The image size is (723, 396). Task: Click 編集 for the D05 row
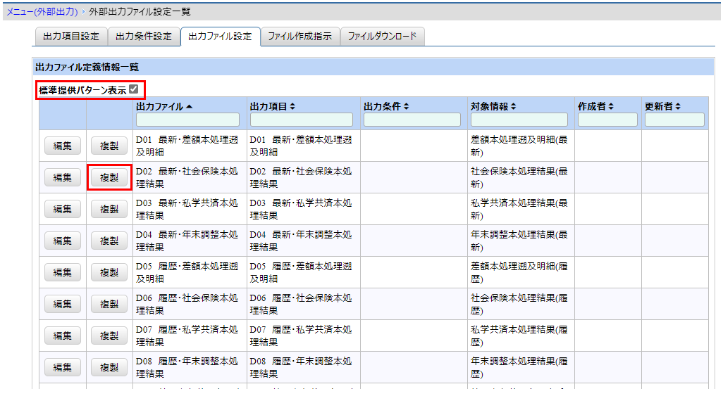click(x=63, y=273)
